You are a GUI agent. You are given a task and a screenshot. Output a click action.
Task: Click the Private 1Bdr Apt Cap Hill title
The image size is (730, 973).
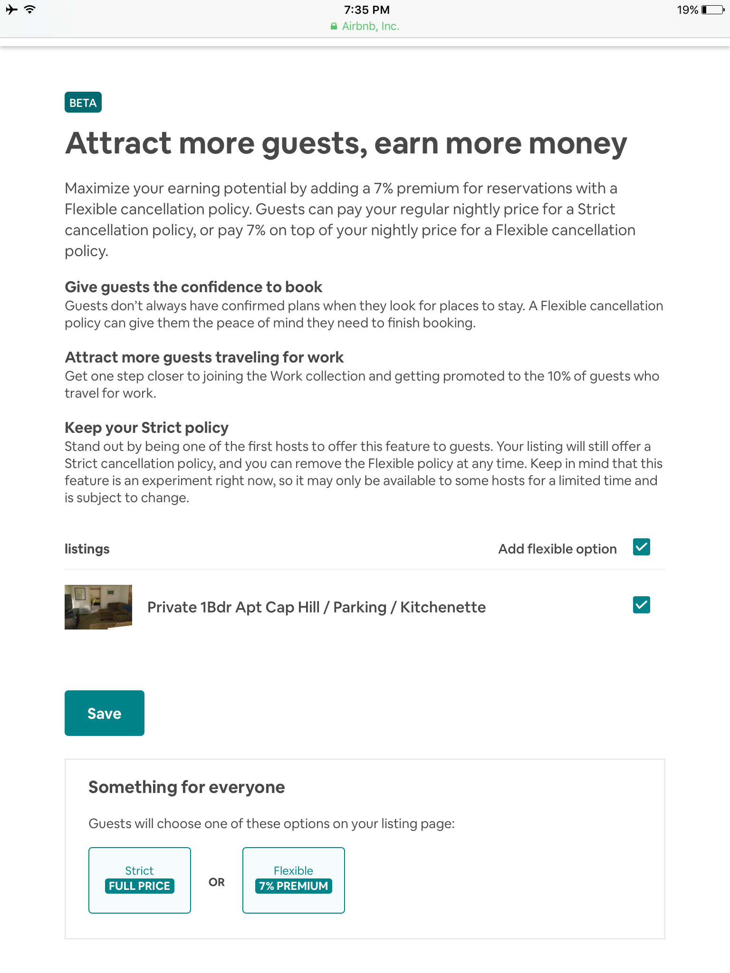coord(316,607)
